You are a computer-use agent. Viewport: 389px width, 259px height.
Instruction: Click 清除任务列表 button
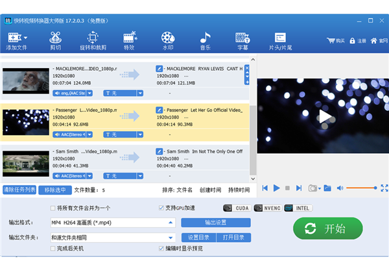19,190
